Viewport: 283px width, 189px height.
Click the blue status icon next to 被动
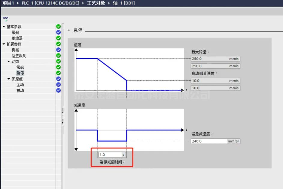click(x=59, y=90)
